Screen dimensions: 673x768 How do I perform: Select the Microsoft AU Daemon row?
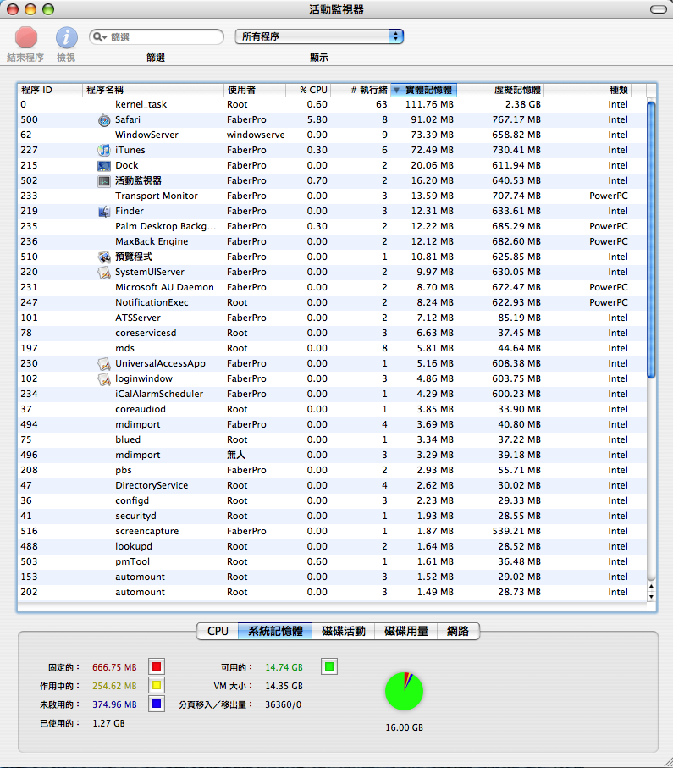click(x=332, y=288)
